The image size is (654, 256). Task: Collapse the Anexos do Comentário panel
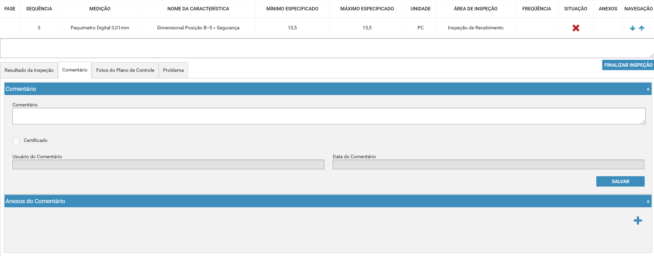click(x=648, y=201)
